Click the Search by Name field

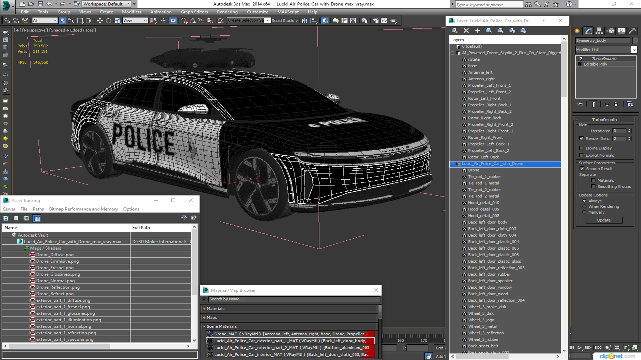click(x=294, y=299)
